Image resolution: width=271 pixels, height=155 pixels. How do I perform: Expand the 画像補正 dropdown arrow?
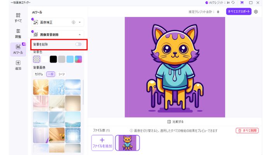[80, 22]
